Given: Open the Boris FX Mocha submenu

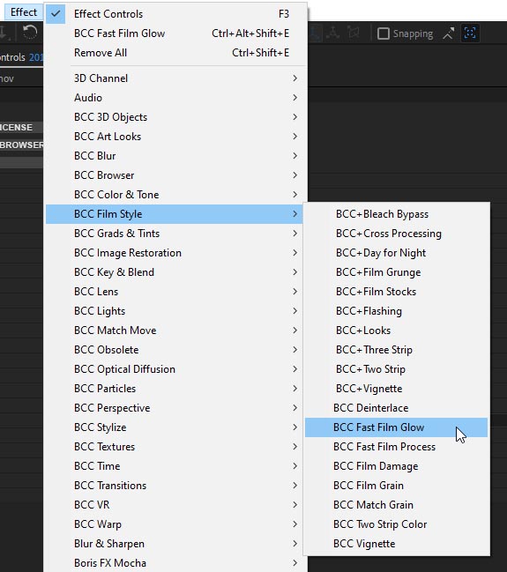Looking at the screenshot, I should click(x=176, y=562).
